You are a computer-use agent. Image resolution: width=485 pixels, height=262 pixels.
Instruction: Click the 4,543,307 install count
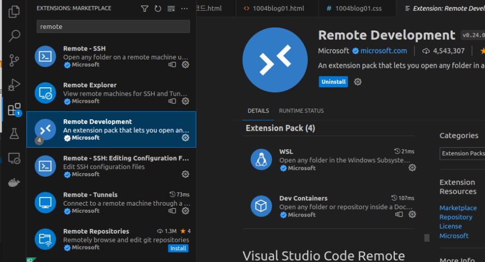coord(443,51)
